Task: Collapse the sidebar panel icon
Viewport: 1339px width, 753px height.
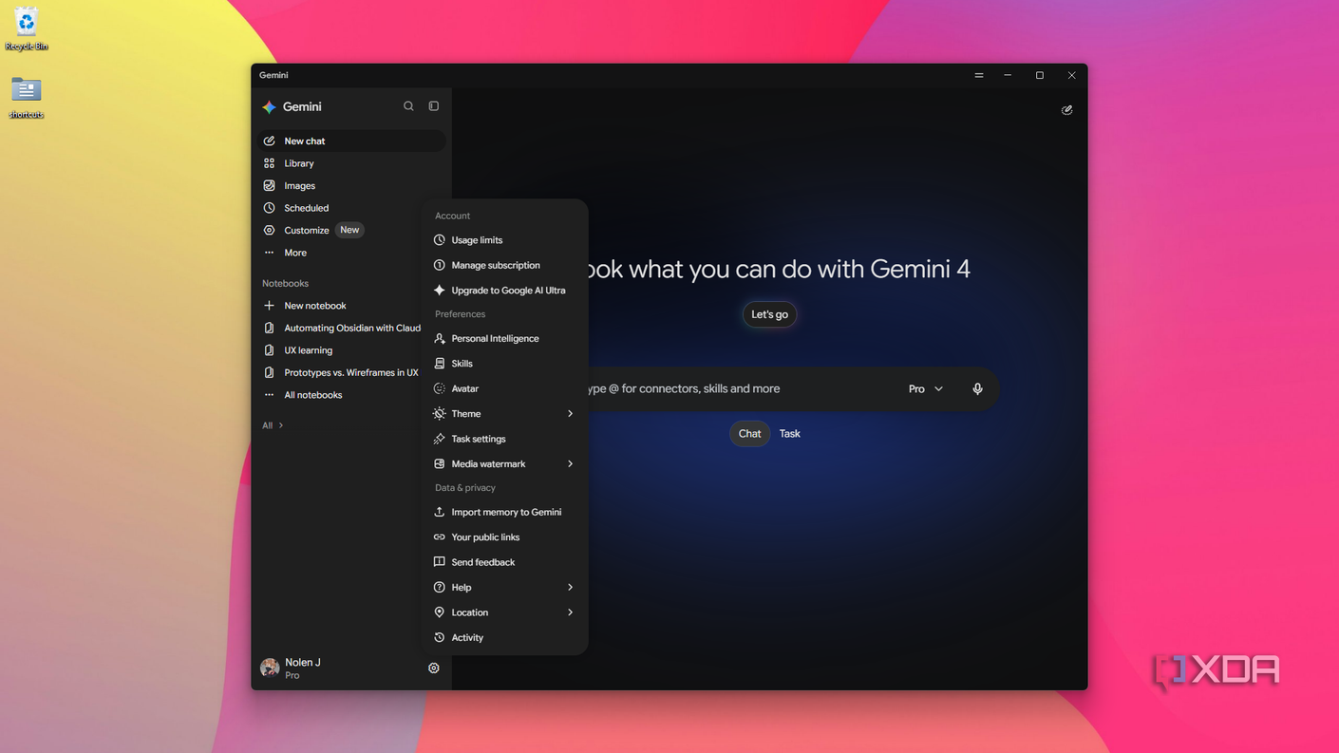Action: (434, 106)
